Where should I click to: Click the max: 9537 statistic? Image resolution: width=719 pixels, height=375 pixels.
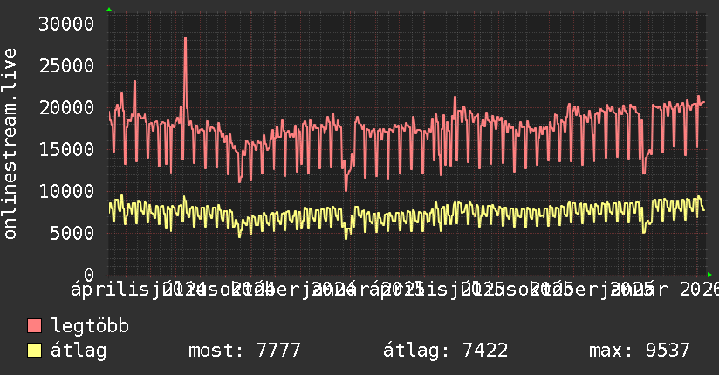(640, 351)
